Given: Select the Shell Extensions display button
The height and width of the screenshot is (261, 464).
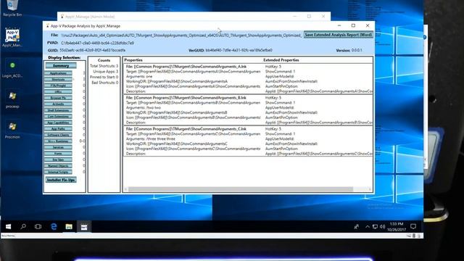Looking at the screenshot, I should tap(58, 110).
